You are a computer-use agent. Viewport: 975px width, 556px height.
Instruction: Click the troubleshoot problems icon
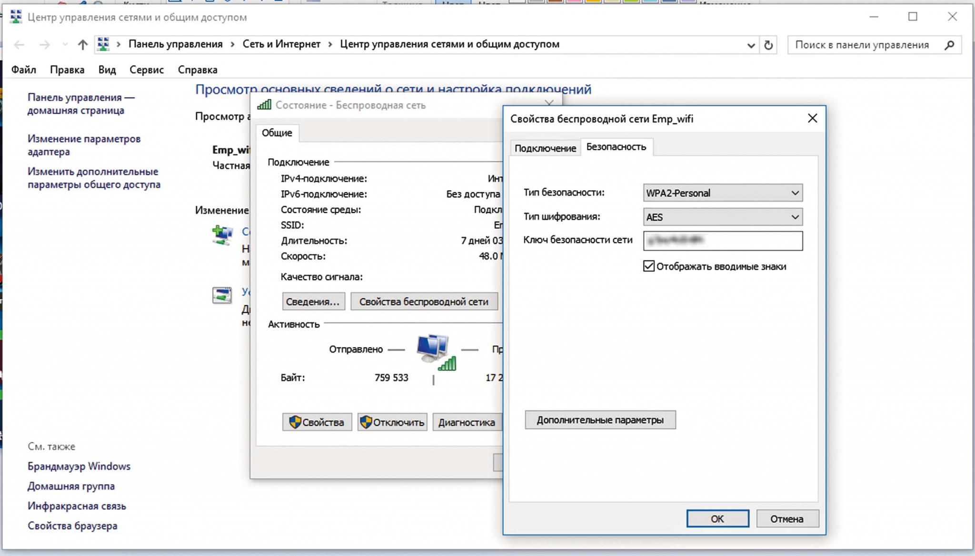pyautogui.click(x=222, y=295)
